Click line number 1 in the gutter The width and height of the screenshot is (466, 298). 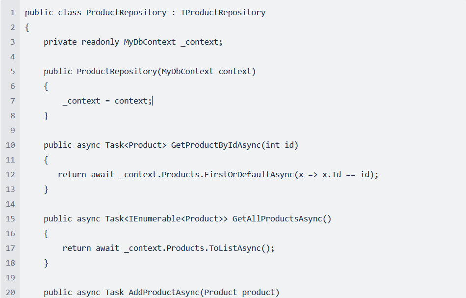coord(12,13)
